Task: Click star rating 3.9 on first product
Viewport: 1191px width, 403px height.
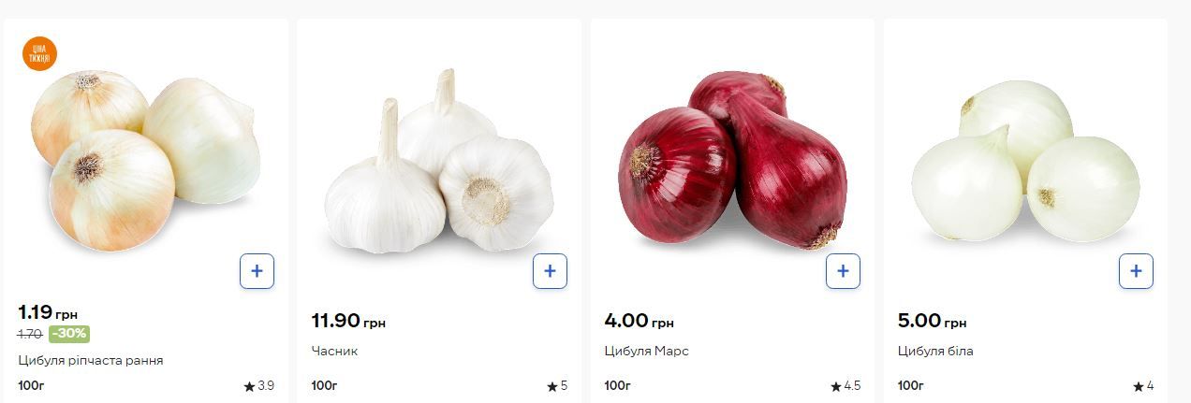Action: 258,385
